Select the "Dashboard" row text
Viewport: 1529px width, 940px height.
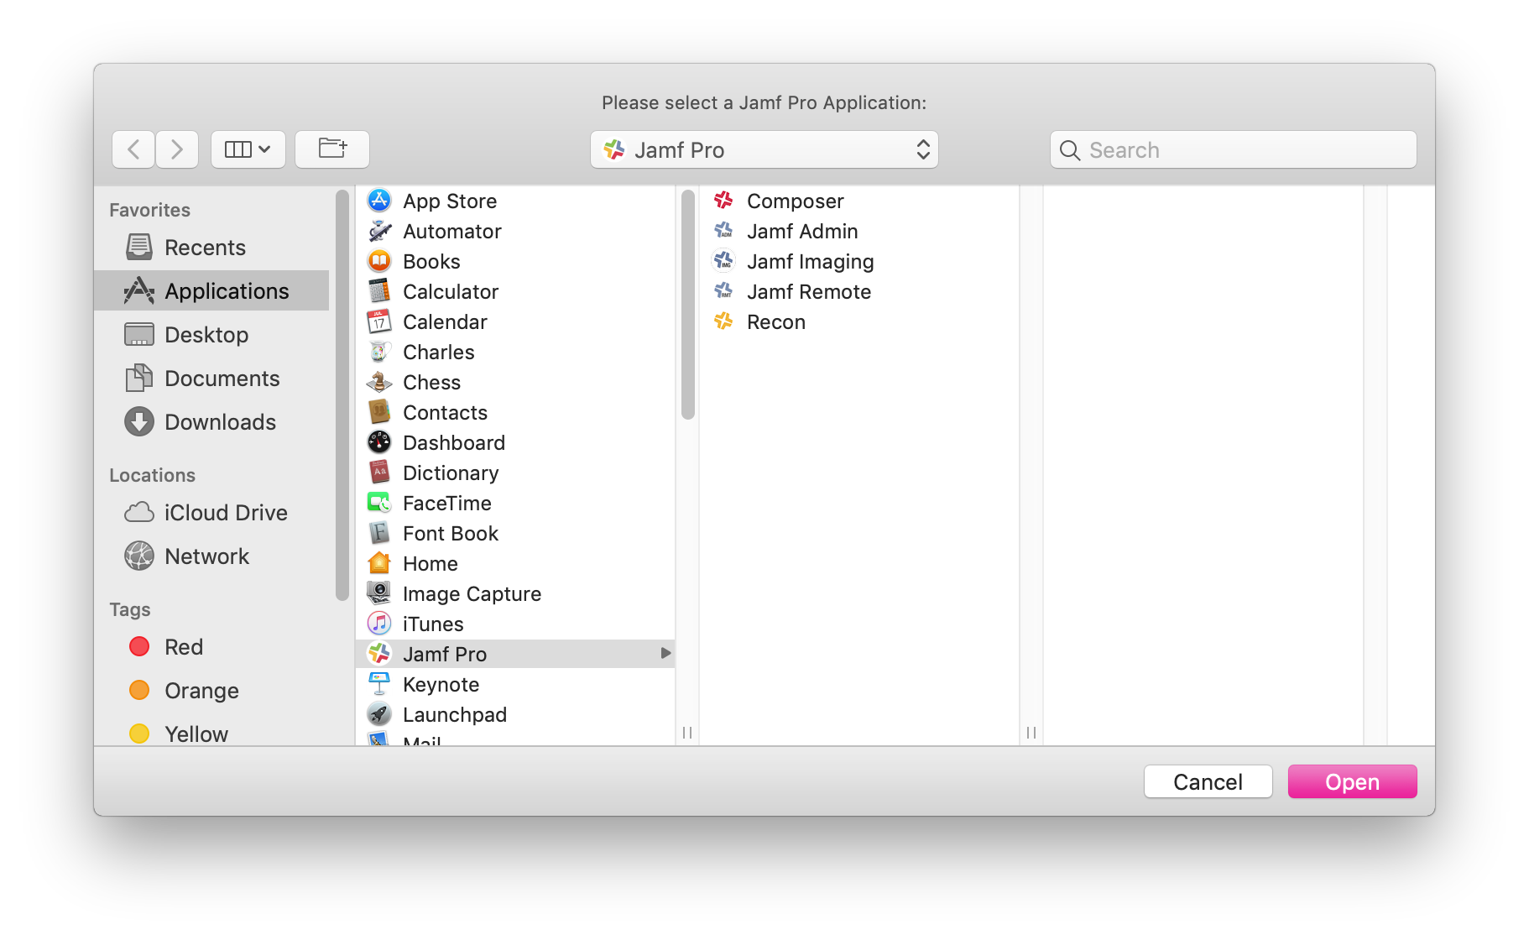coord(454,443)
